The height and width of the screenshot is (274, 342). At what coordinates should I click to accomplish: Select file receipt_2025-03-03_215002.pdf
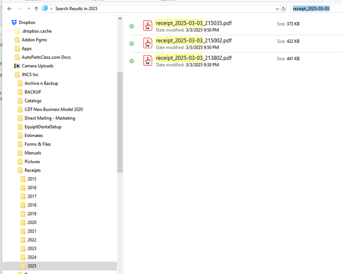(194, 41)
